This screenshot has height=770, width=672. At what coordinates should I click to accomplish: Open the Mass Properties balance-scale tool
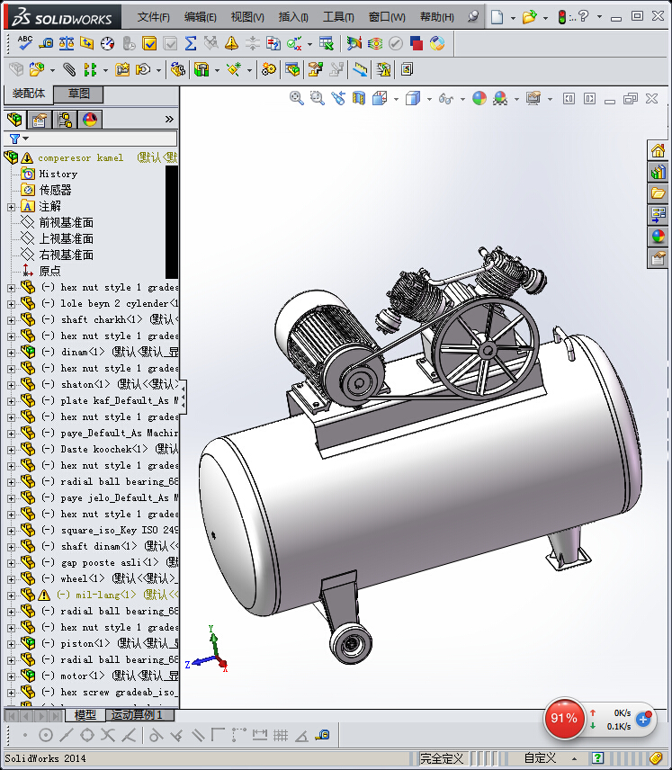[67, 43]
